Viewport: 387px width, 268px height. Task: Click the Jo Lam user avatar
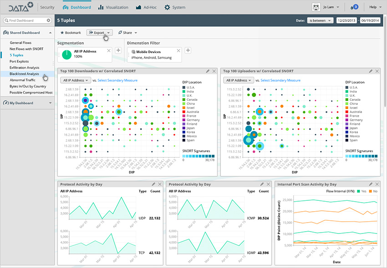click(x=315, y=7)
